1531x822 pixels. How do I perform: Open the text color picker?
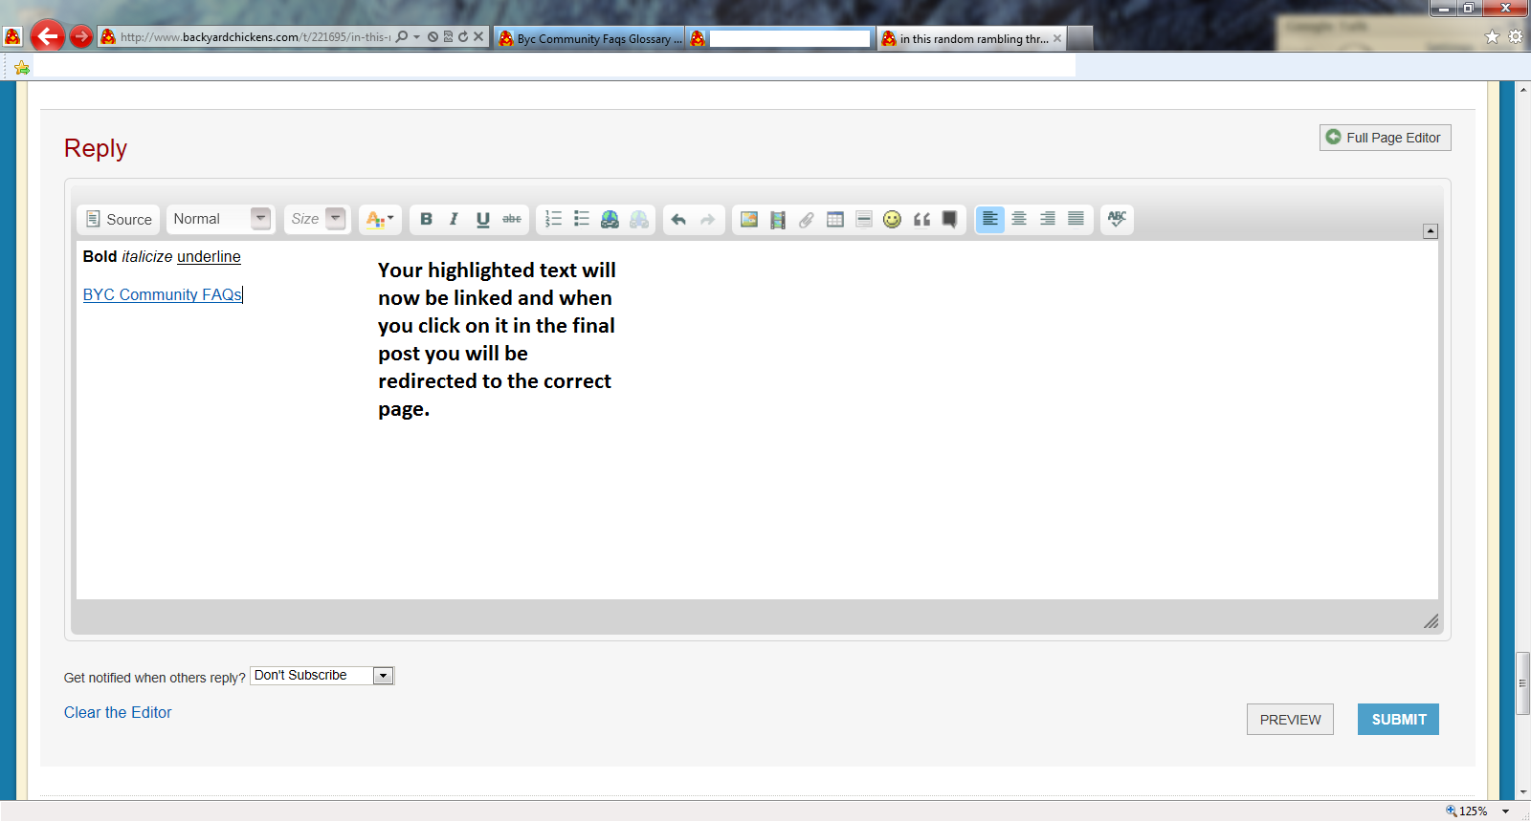380,219
